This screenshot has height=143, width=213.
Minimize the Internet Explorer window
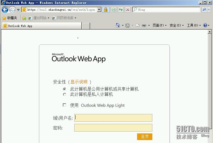(x=200, y=3)
